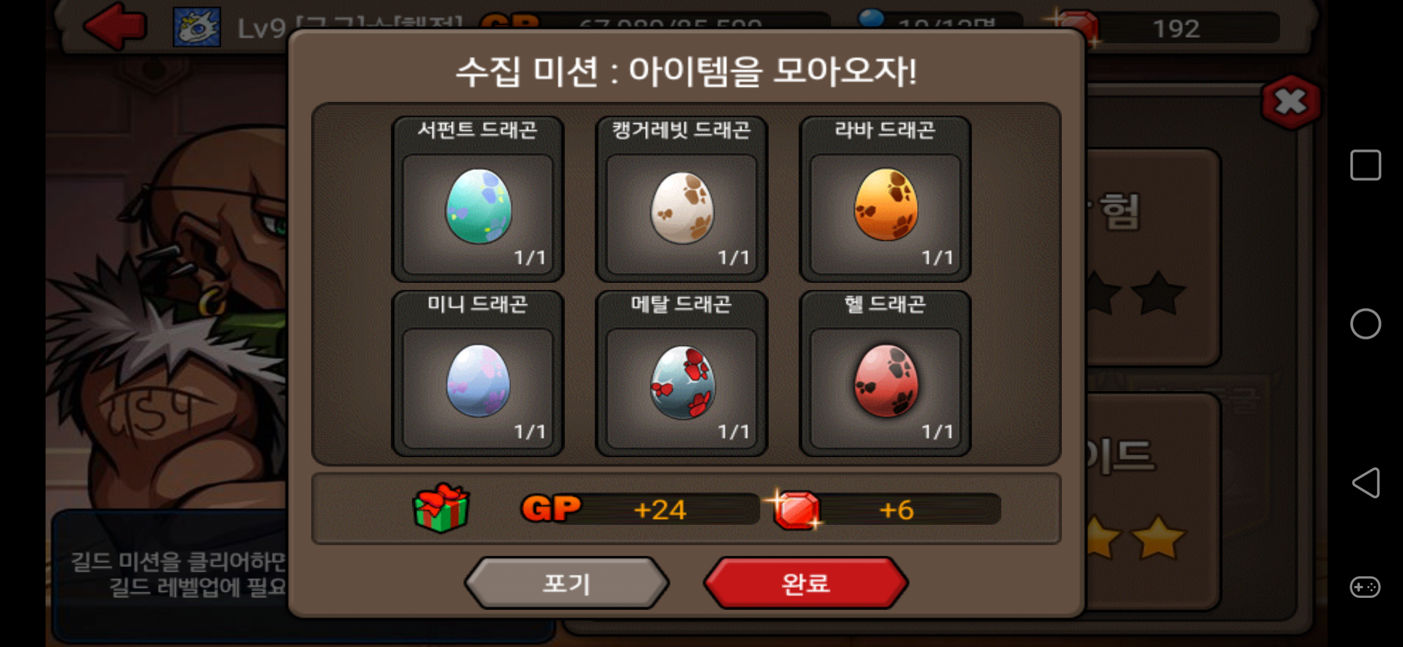Tap the red back arrow

tap(115, 25)
